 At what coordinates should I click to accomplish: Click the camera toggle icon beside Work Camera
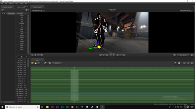pyautogui.click(x=174, y=55)
